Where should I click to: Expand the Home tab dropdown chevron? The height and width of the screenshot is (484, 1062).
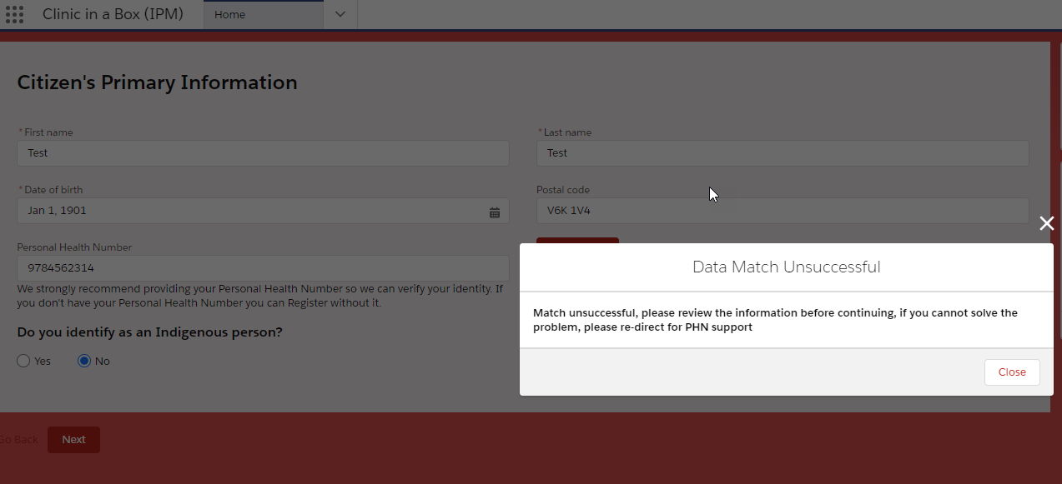click(x=340, y=14)
